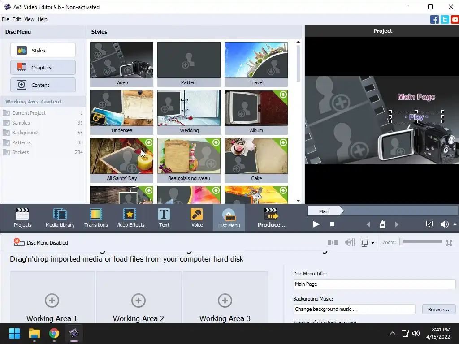Select the Text tool
The image size is (459, 344).
click(x=164, y=218)
